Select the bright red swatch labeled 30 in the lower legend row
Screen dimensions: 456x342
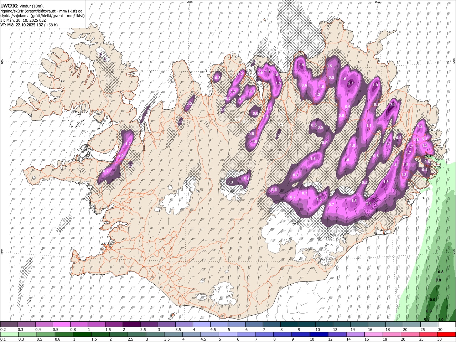[446, 334]
